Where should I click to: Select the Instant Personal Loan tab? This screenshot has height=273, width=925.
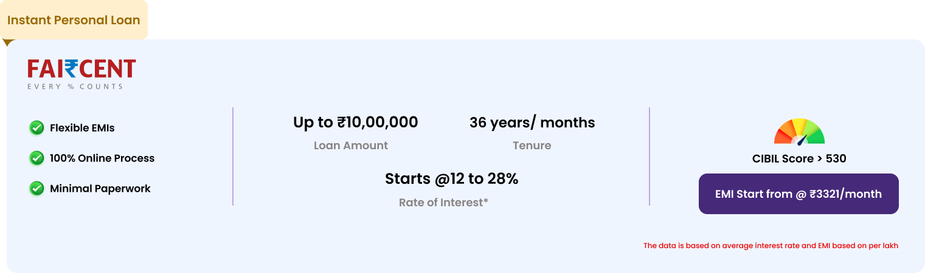74,20
